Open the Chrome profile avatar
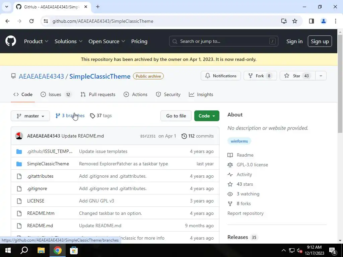This screenshot has height=257, width=343. 323,21
